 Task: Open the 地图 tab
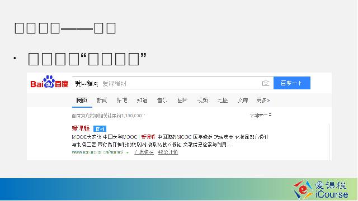coord(223,100)
